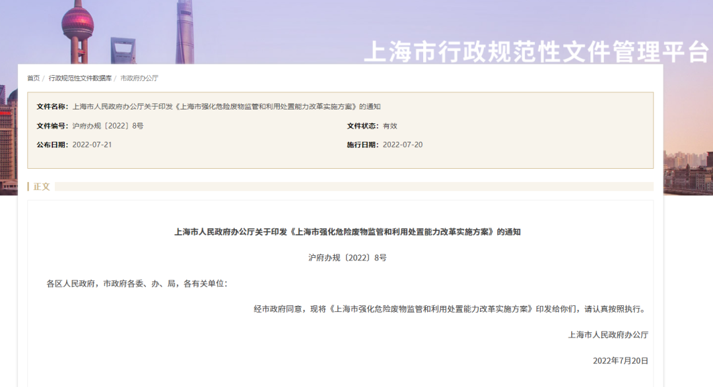Click the 文件状态 label
The width and height of the screenshot is (713, 387).
363,126
